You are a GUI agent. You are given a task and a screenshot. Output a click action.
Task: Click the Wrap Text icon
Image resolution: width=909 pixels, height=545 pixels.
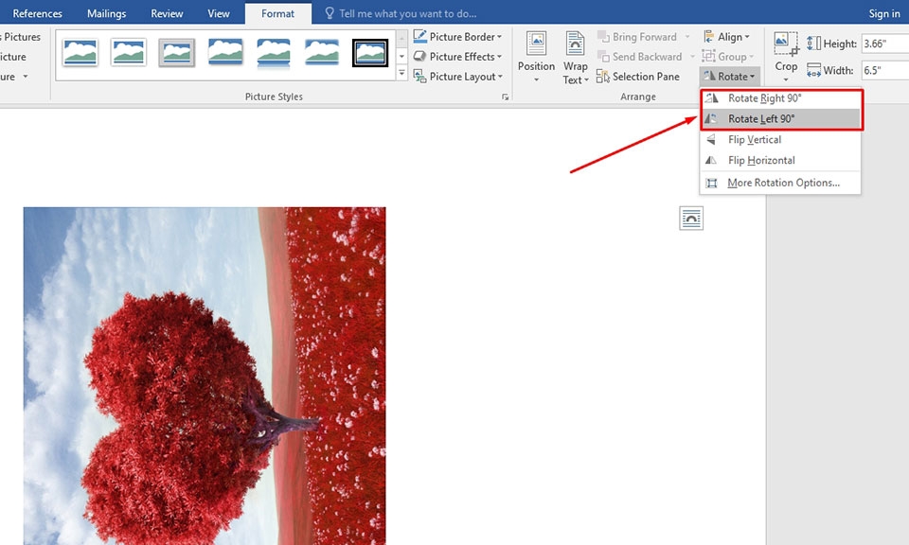[575, 44]
